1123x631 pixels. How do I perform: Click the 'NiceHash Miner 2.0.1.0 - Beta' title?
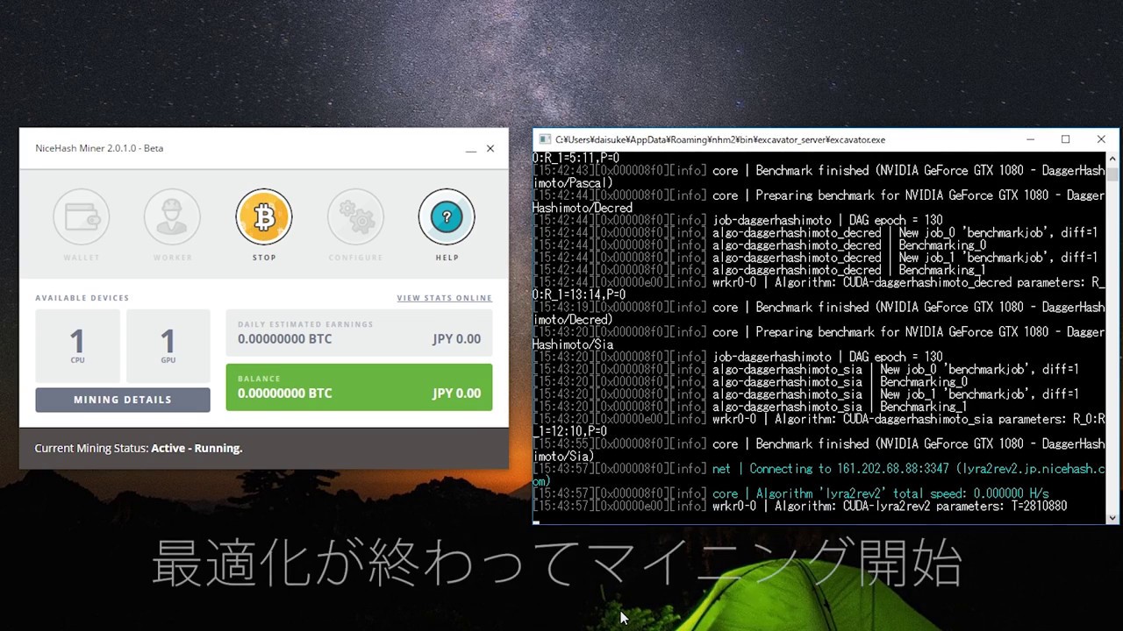(x=99, y=148)
